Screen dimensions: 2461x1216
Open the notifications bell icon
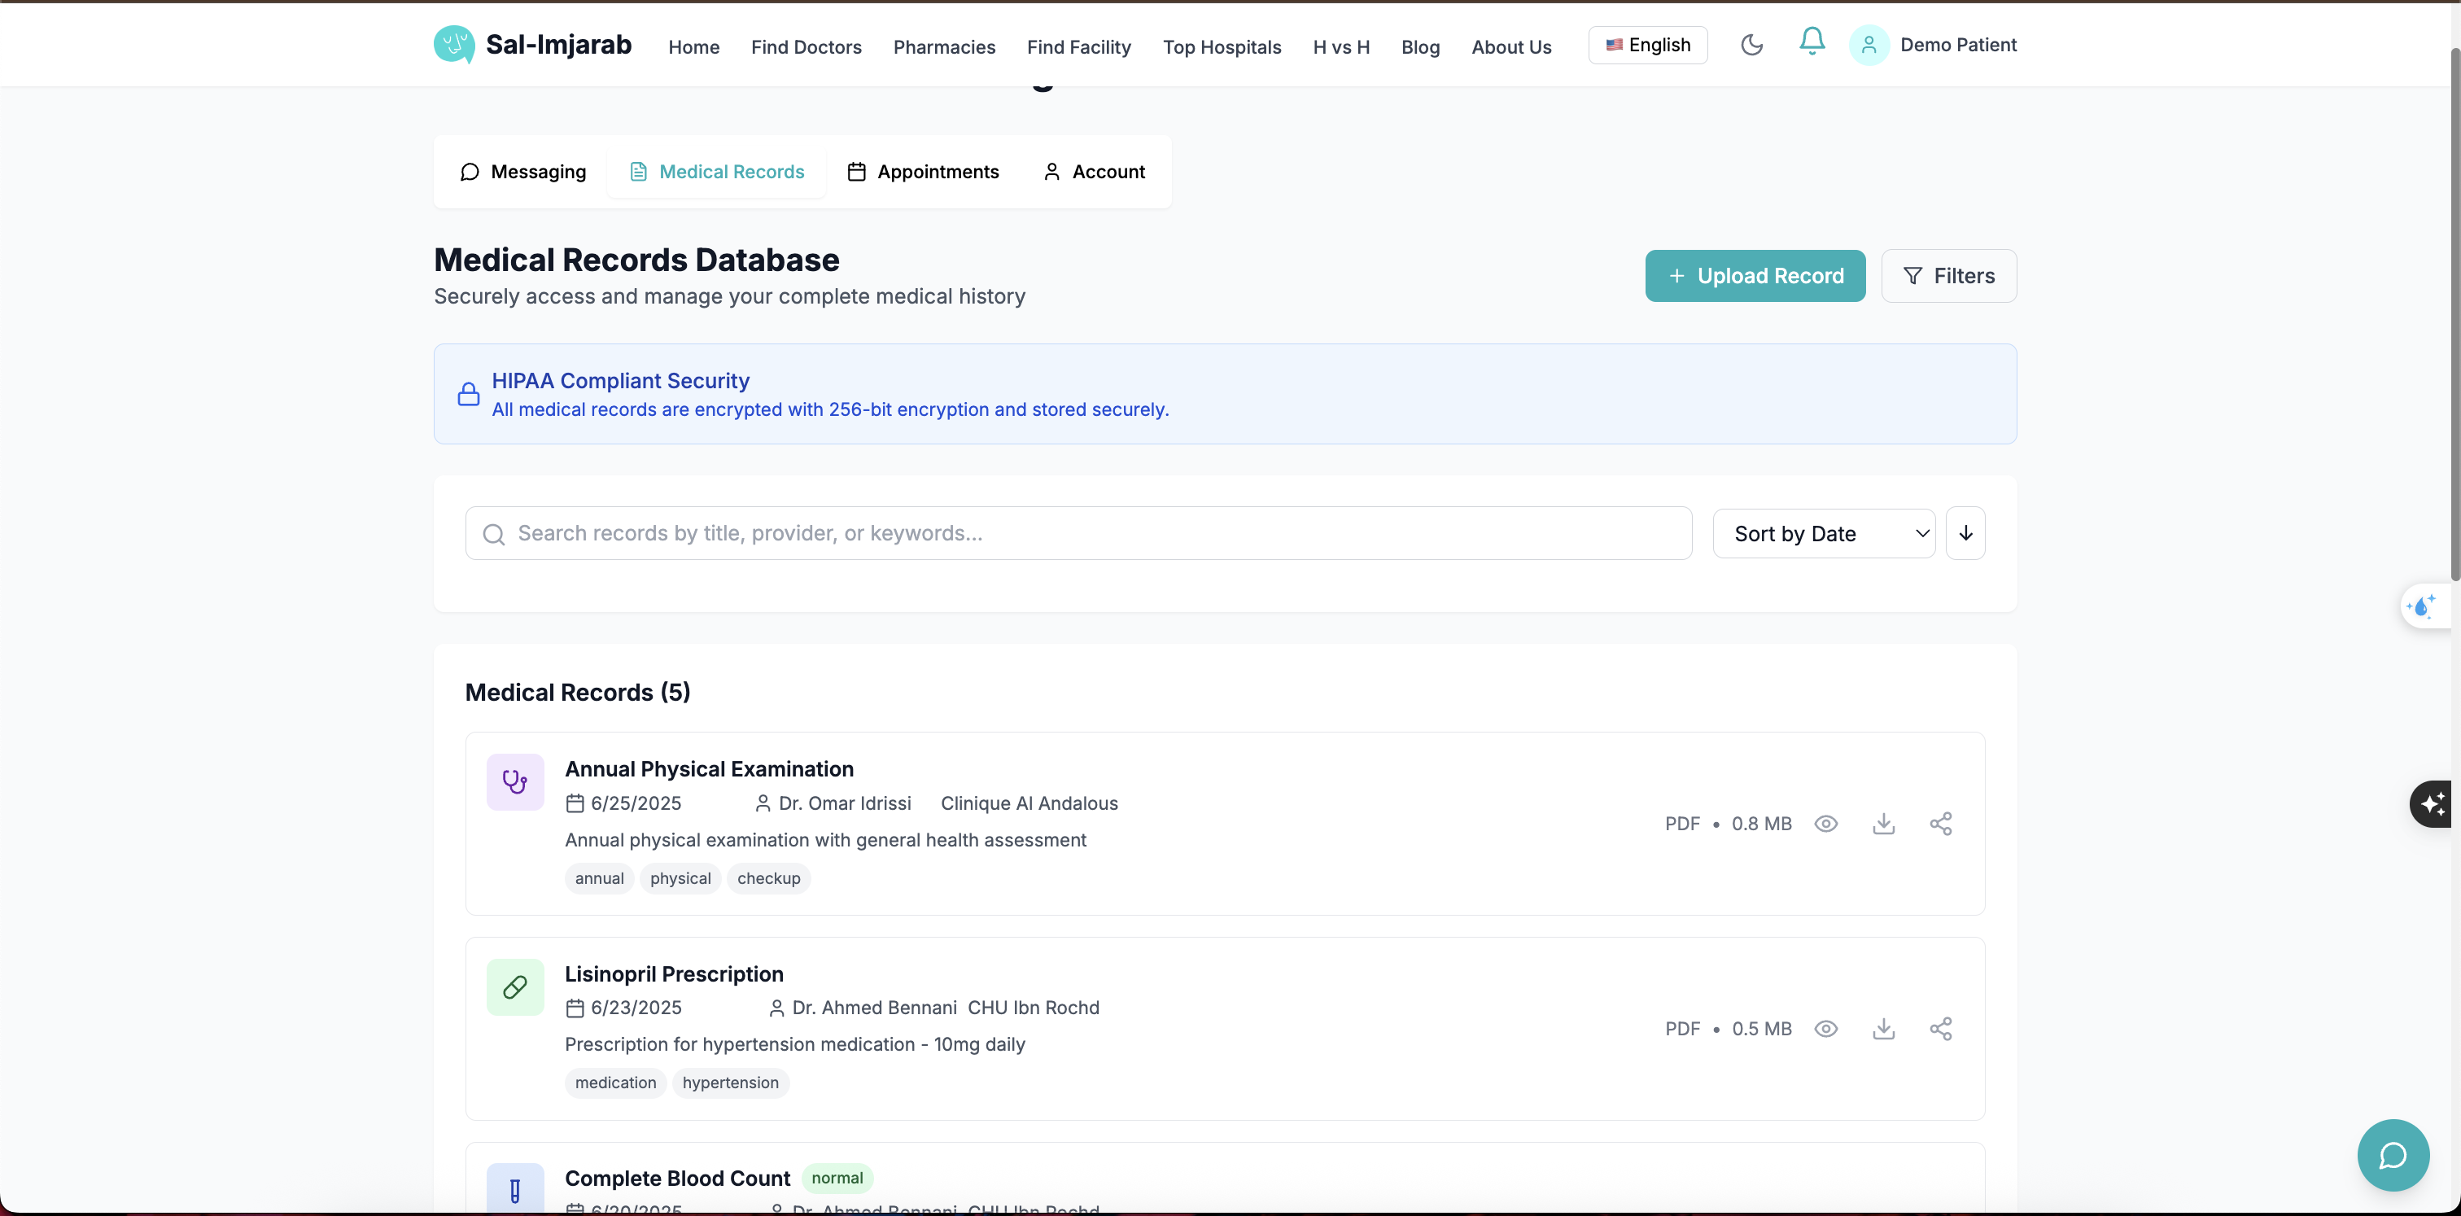coord(1812,42)
